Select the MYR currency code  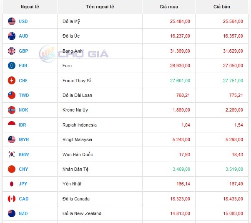click(24, 139)
